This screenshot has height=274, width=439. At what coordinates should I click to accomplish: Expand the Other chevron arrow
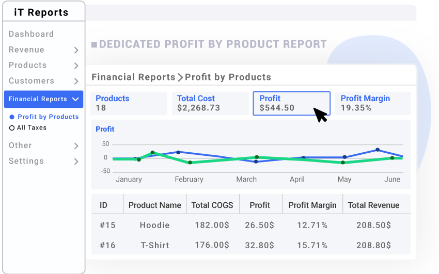[x=76, y=146]
